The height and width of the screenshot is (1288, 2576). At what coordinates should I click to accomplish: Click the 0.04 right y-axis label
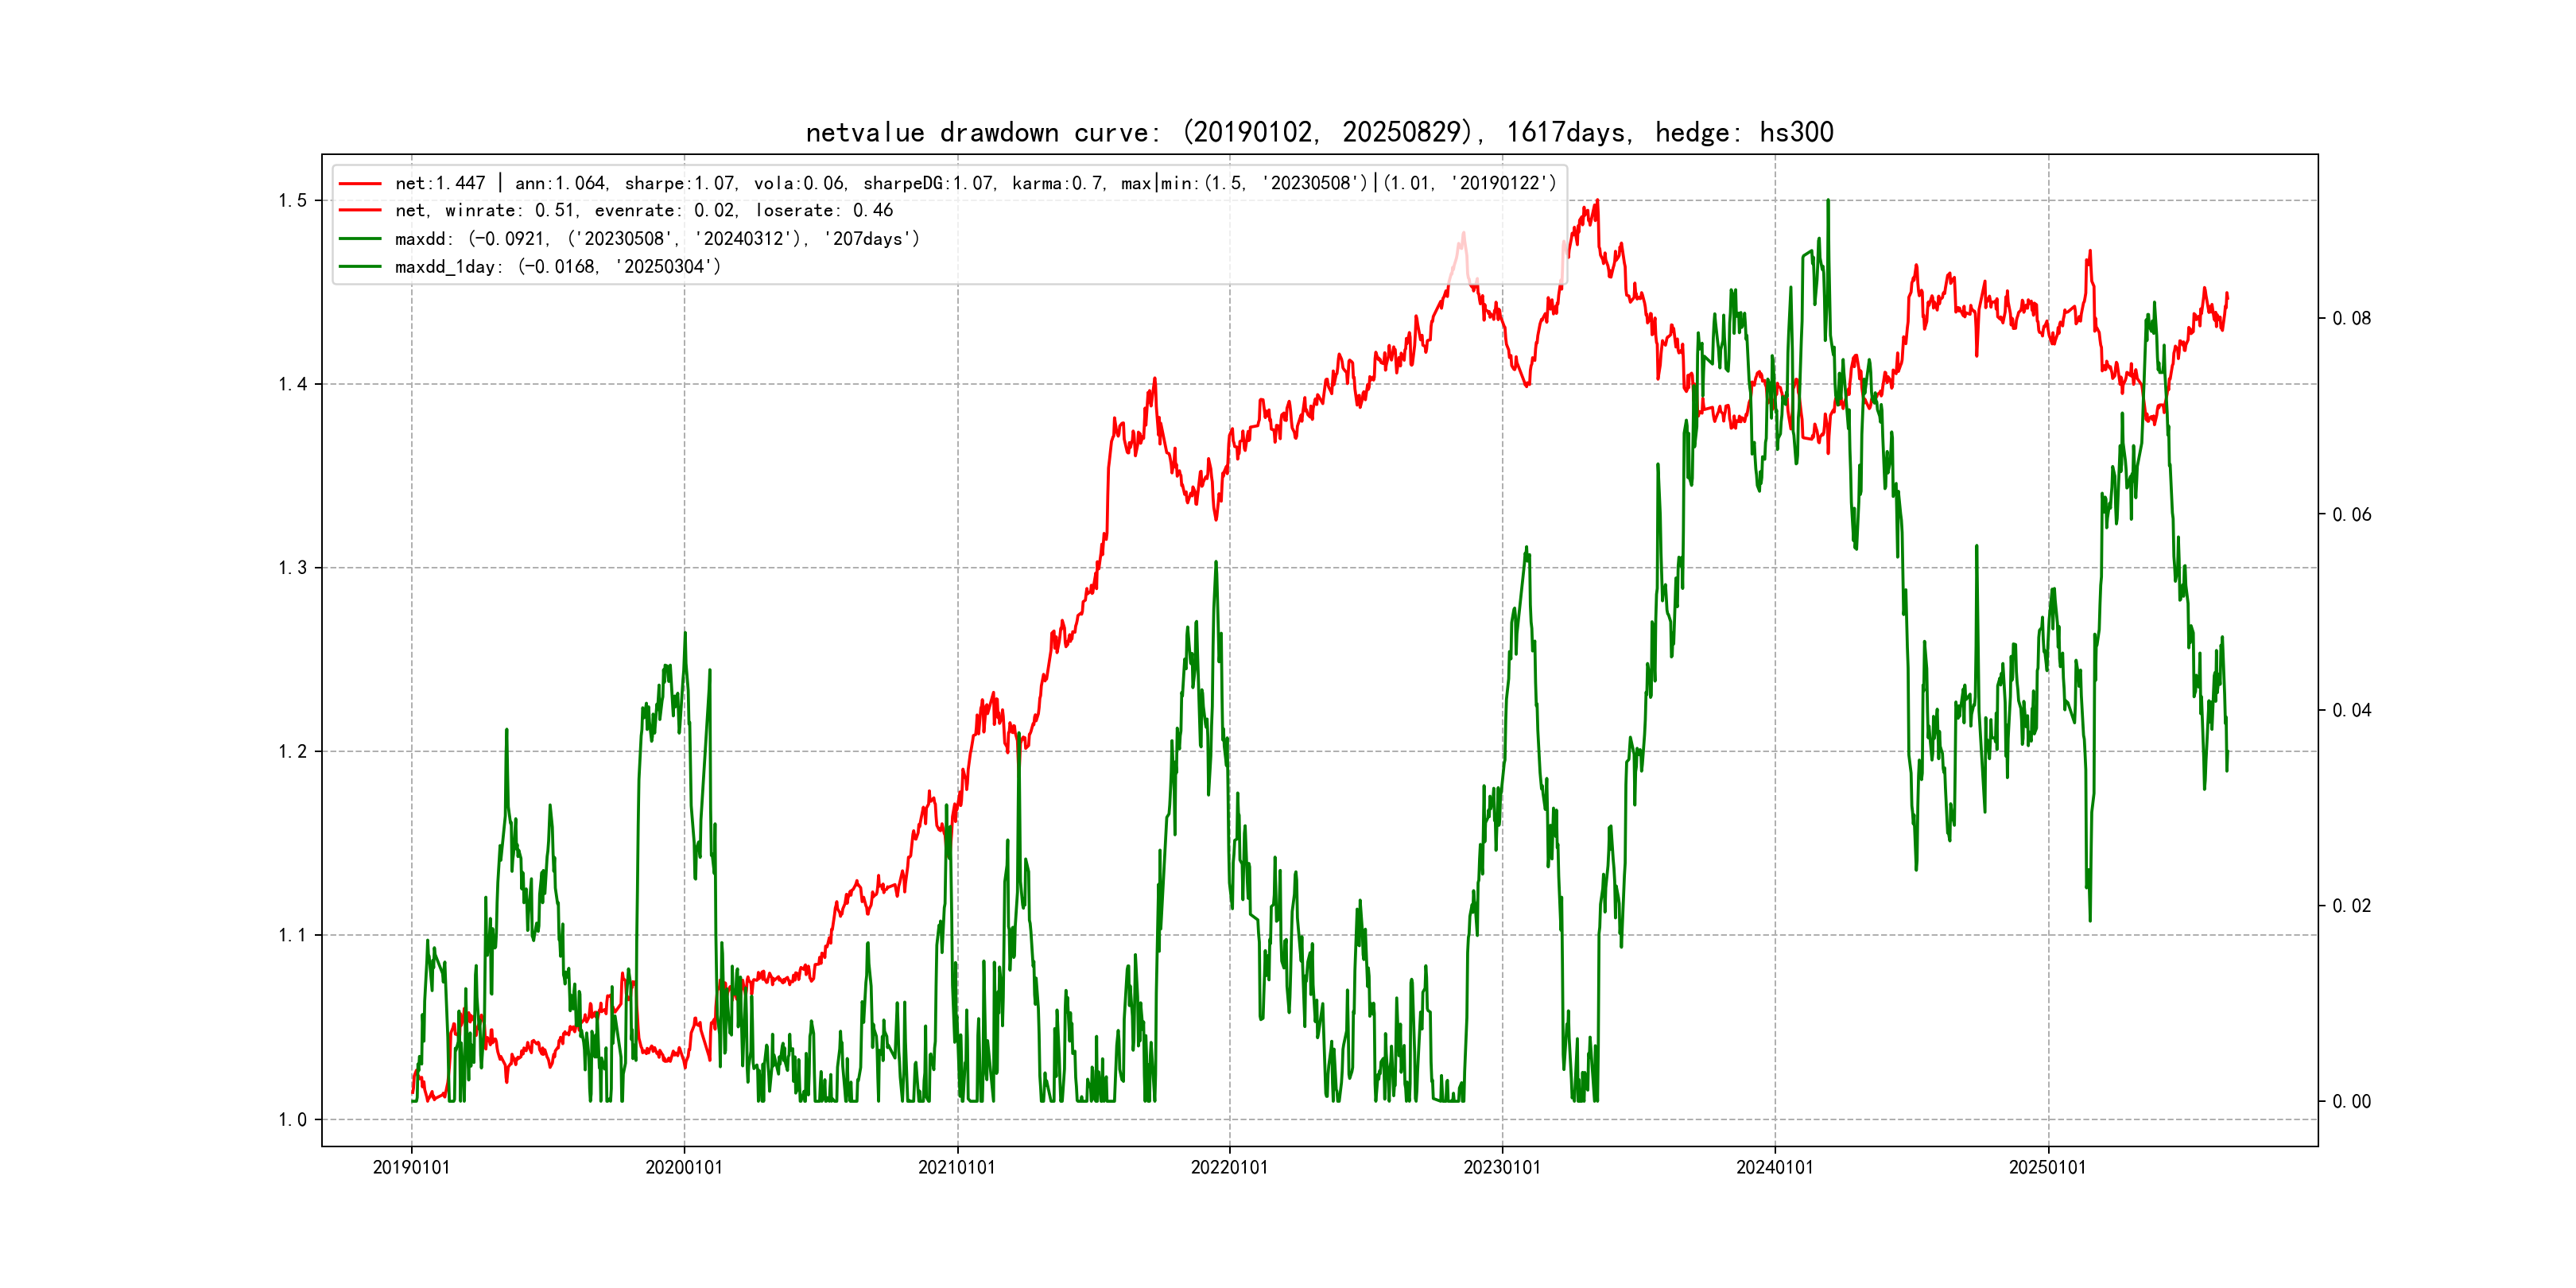pos(2351,711)
